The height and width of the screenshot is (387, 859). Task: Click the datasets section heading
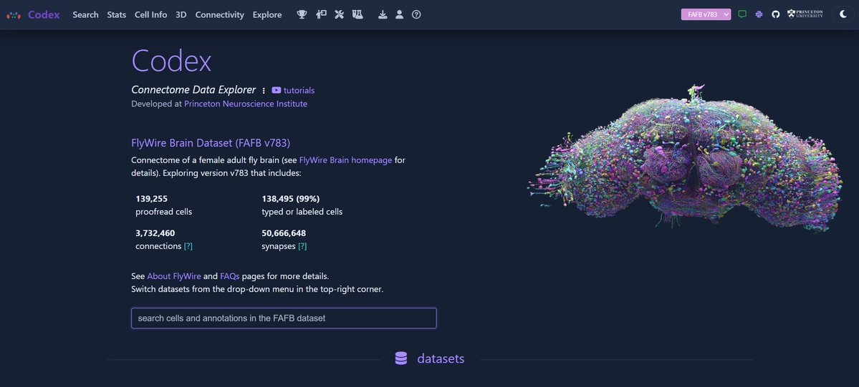(441, 358)
